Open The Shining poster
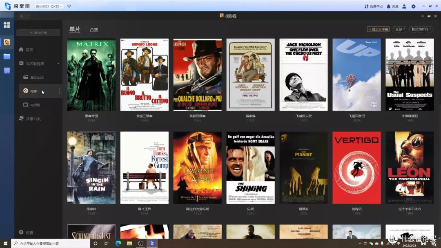Image resolution: width=441 pixels, height=248 pixels. pyautogui.click(x=251, y=168)
